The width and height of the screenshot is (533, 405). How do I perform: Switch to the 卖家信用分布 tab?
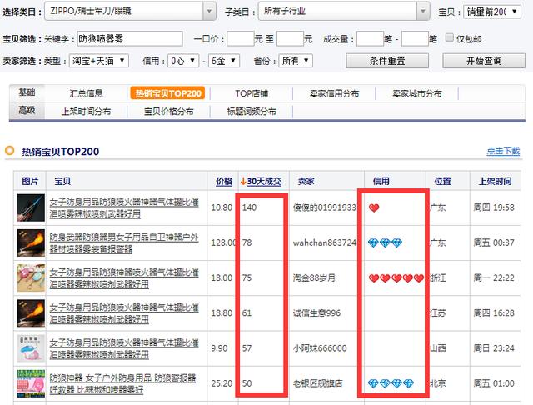point(334,93)
